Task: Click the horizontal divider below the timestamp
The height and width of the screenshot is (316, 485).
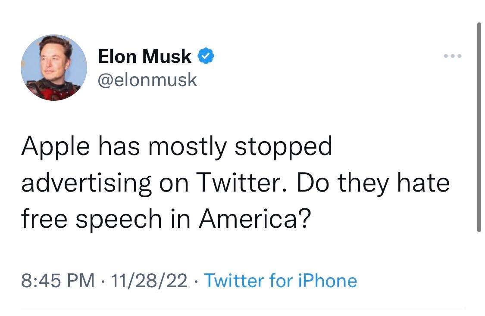Action: pyautogui.click(x=242, y=308)
